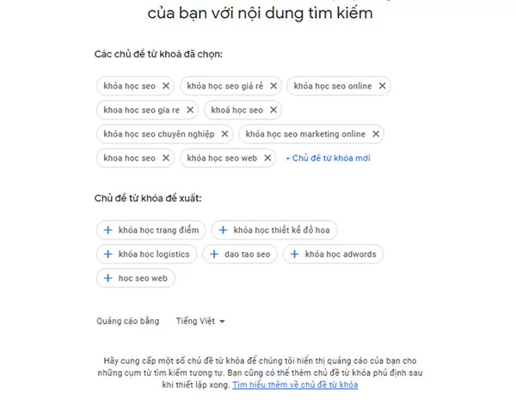Click the 'khóa học adwords' suggestion text

click(341, 254)
